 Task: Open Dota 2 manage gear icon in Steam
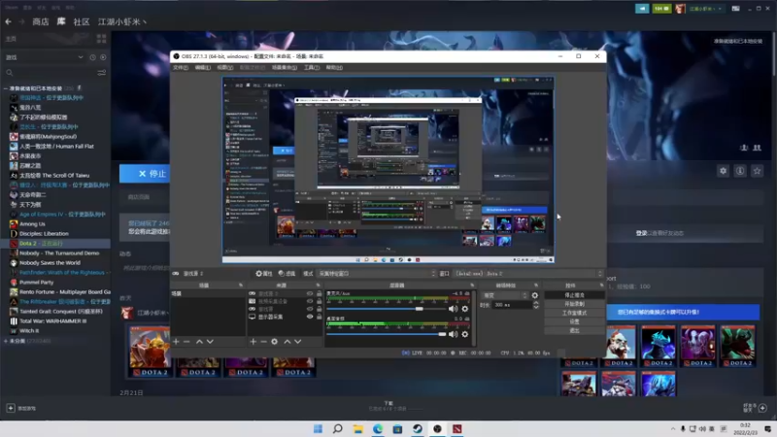pyautogui.click(x=723, y=171)
